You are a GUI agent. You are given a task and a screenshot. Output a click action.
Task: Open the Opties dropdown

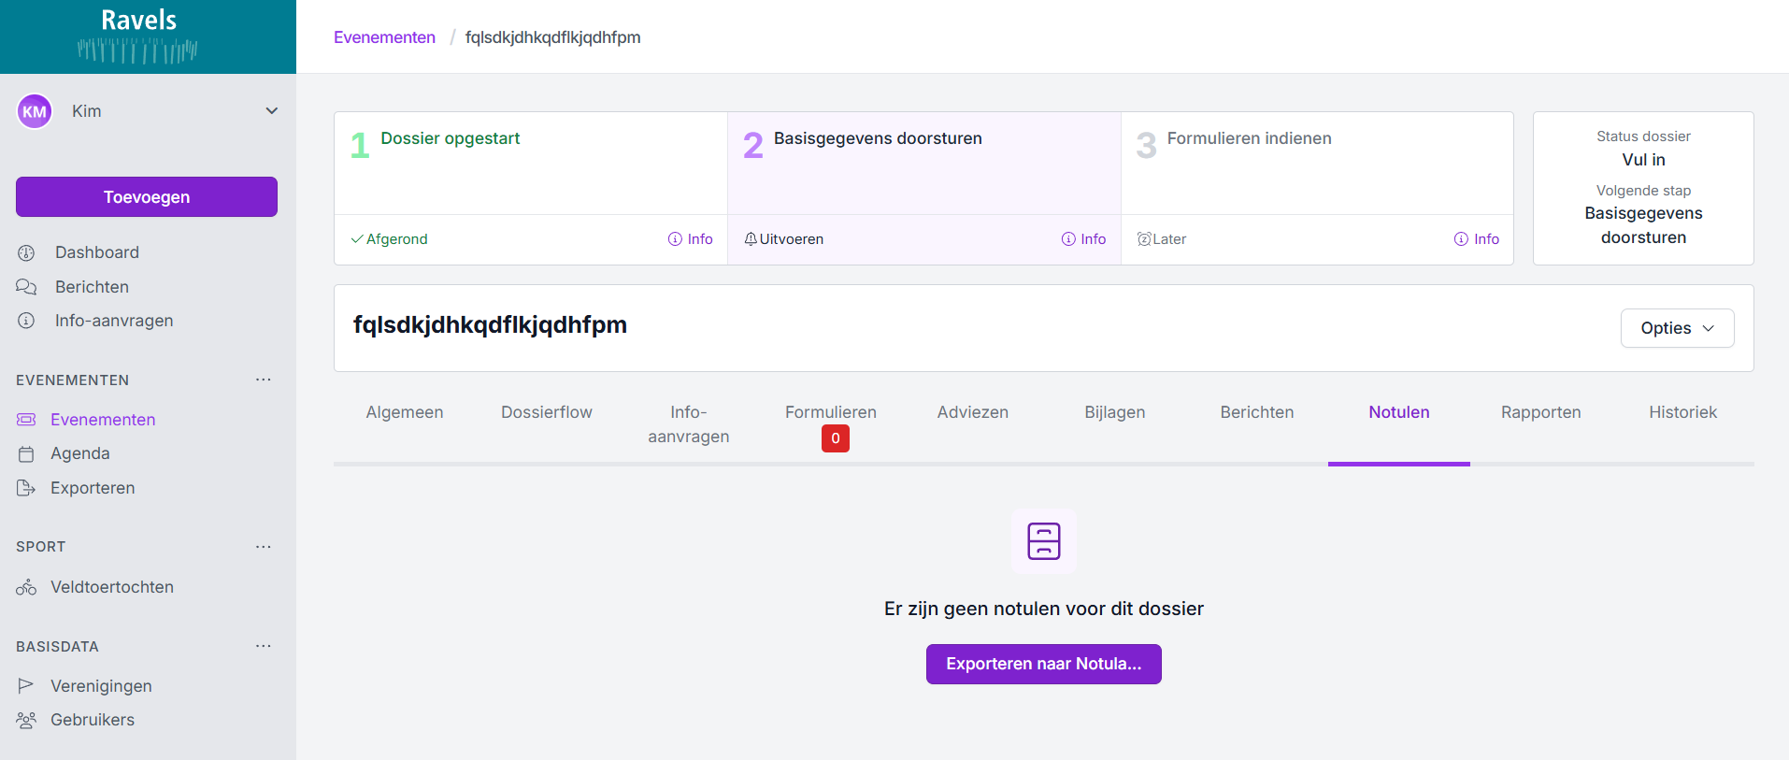coord(1677,328)
